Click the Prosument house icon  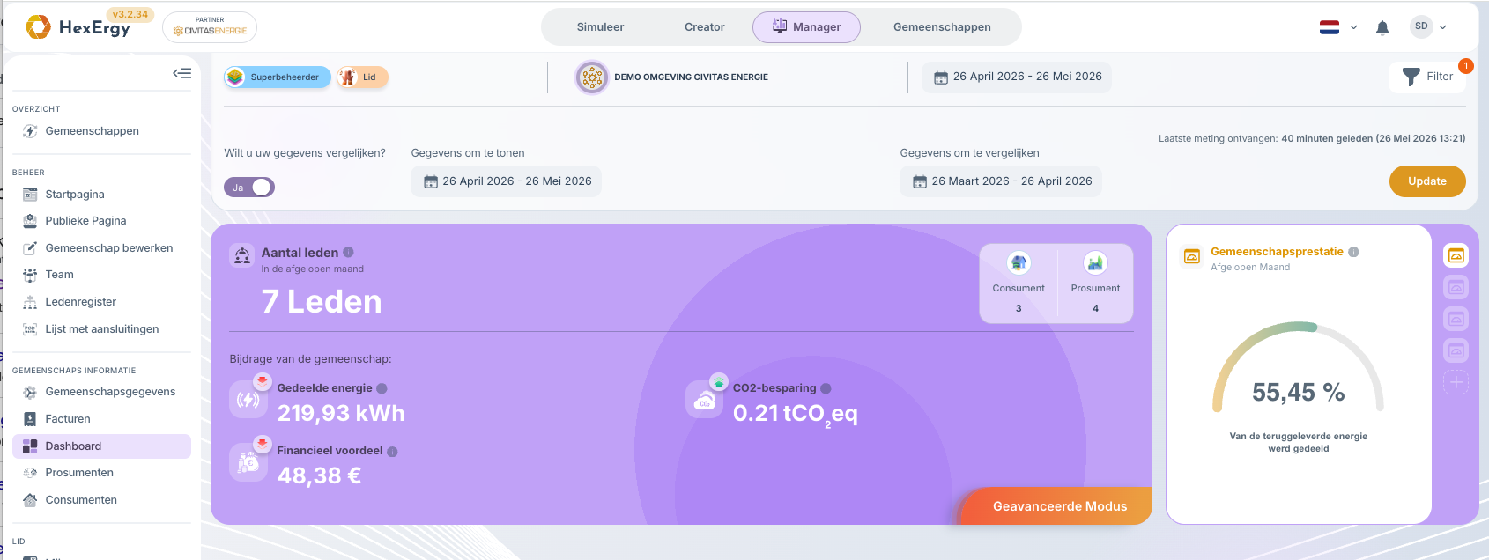point(1095,262)
